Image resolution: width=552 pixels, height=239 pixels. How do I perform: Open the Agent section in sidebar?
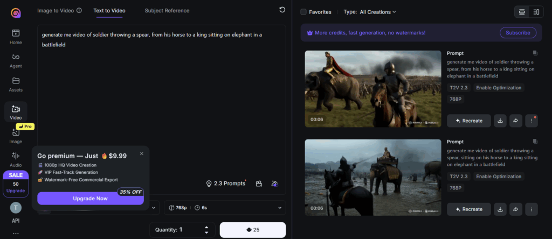[x=16, y=60]
